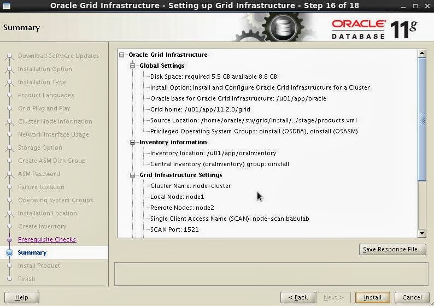
Task: Click the Download Software Updates step
Action: click(58, 56)
